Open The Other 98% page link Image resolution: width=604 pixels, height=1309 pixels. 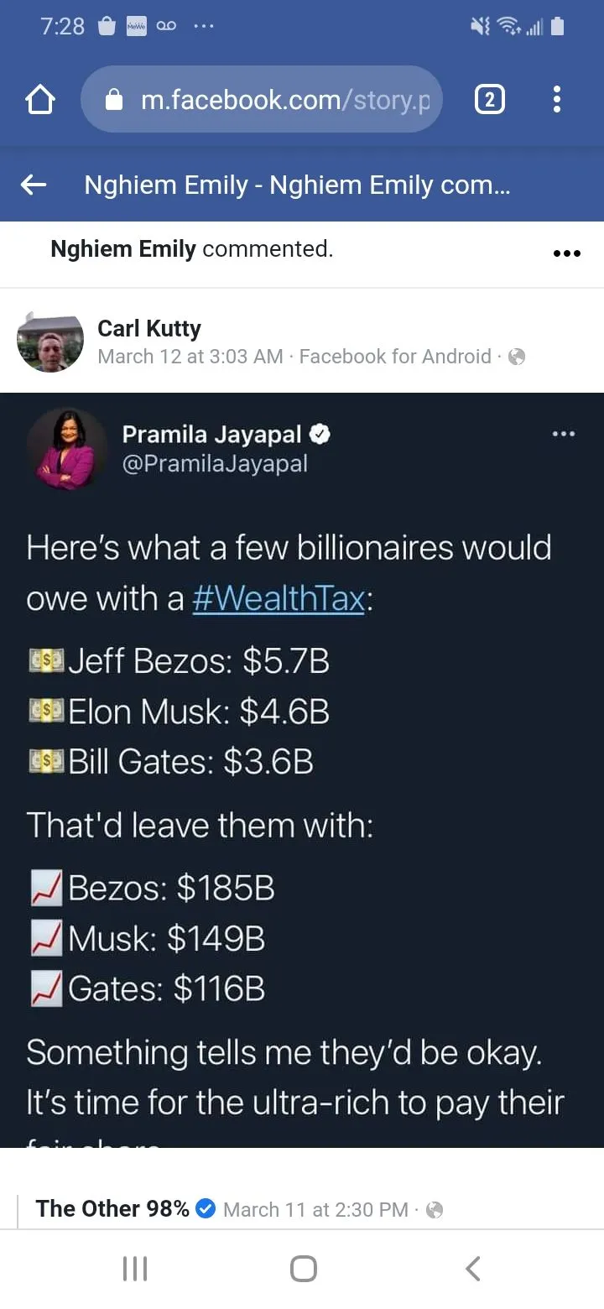pyautogui.click(x=112, y=1208)
